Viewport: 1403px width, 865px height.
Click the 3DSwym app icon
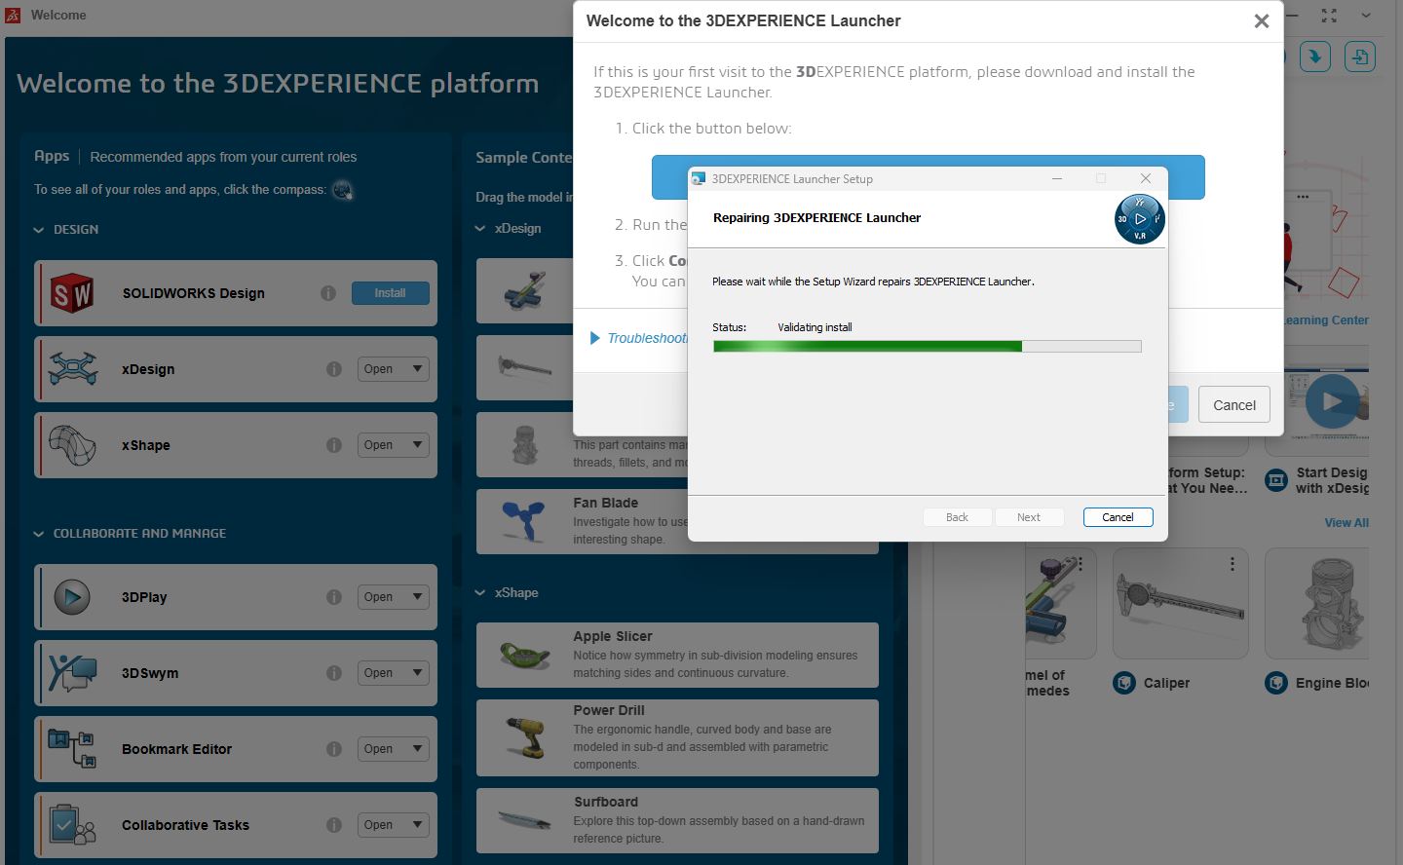[72, 673]
